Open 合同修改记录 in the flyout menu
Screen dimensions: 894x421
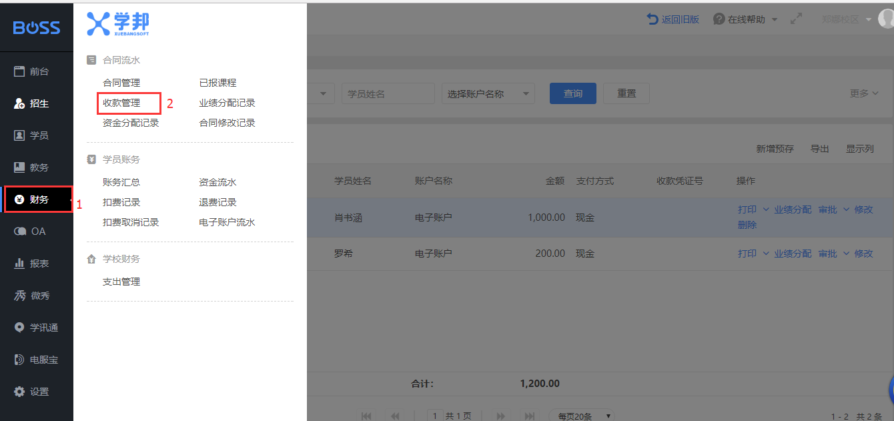pyautogui.click(x=227, y=123)
